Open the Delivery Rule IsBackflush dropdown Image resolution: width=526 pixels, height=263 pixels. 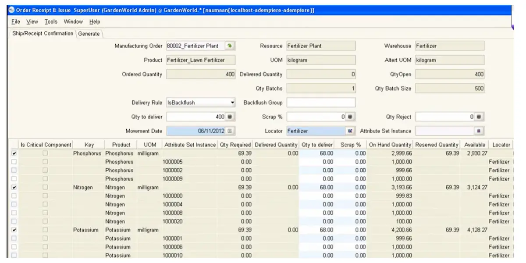(x=201, y=103)
